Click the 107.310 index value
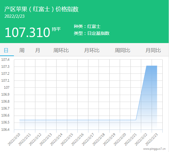Image resolution: width=169 pixels, height=152 pixels. coord(27,32)
